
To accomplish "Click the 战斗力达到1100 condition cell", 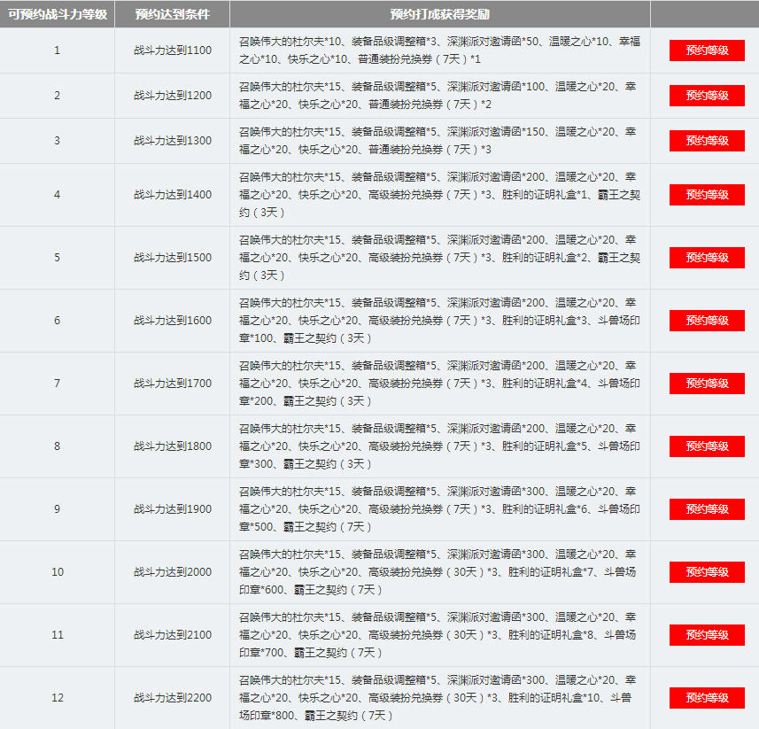I will click(171, 50).
